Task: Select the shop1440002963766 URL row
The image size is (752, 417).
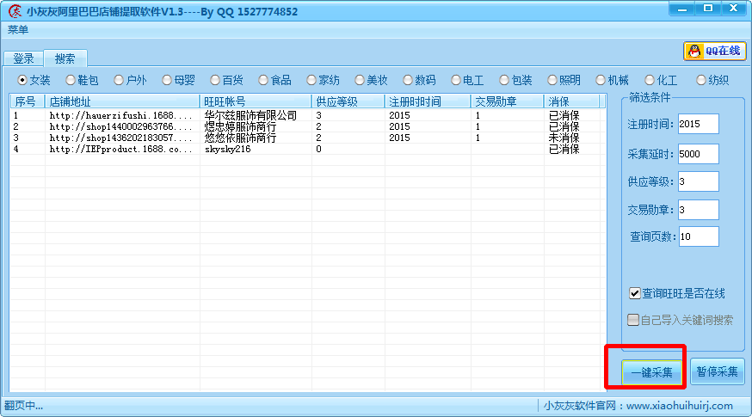Action: [x=120, y=126]
